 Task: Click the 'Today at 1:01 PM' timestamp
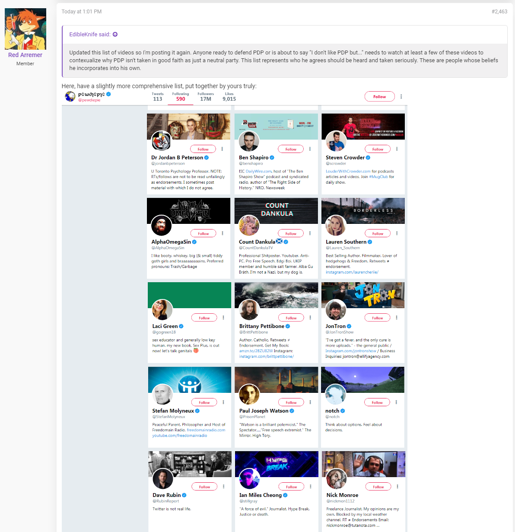pos(82,12)
